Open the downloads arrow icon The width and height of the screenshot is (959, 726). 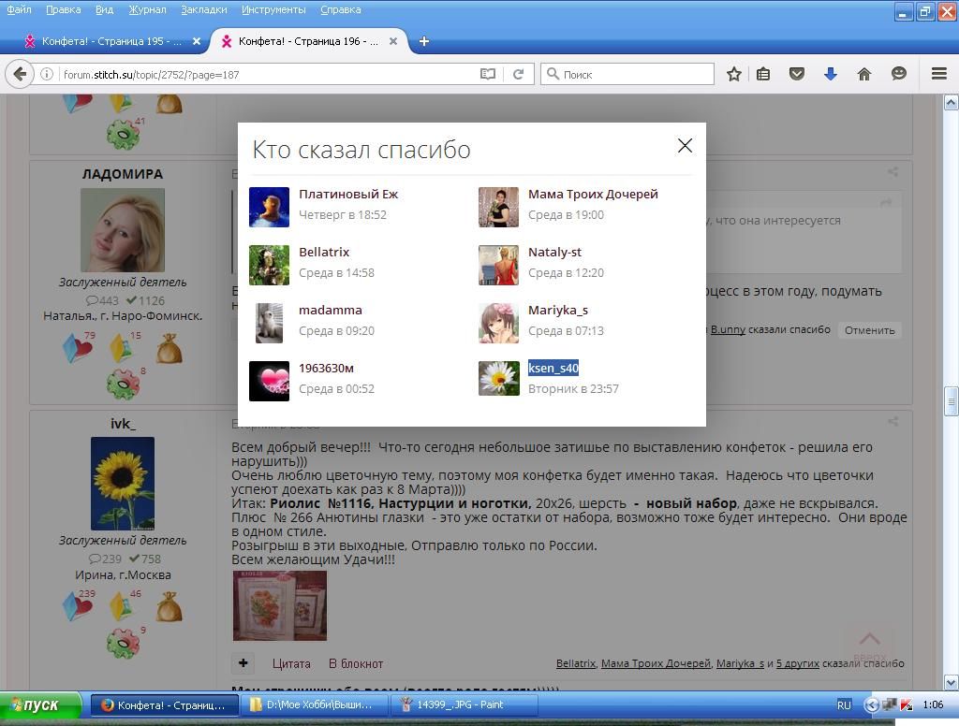point(830,74)
